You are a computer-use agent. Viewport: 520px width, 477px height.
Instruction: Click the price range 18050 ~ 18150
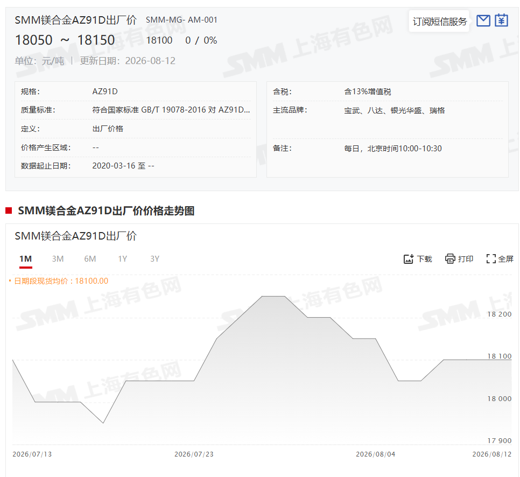point(65,40)
